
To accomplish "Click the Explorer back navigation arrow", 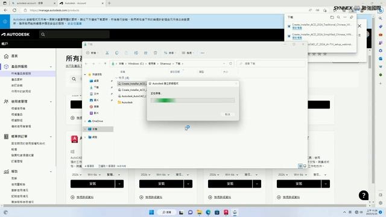I will [86, 63].
